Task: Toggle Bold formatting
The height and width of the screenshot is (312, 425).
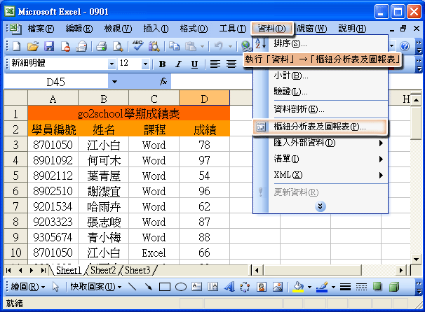Action: coord(163,64)
